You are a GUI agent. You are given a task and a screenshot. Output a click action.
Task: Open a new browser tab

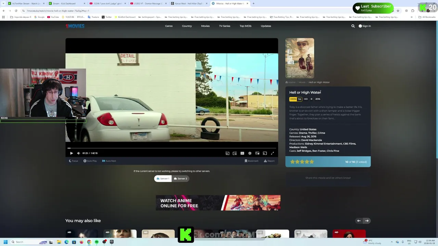pyautogui.click(x=254, y=3)
